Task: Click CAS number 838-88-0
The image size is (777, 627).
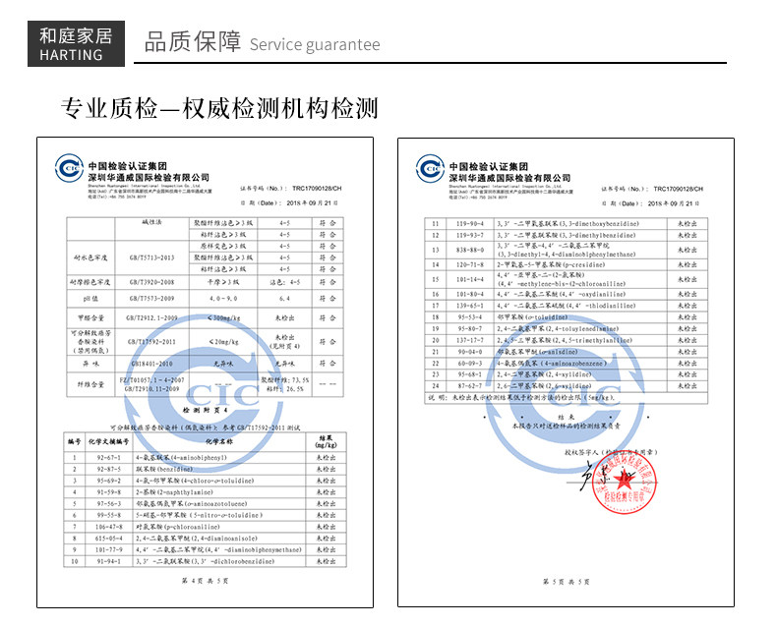Action: (470, 250)
